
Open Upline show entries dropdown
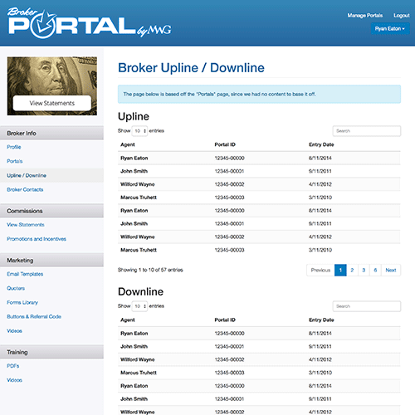139,131
